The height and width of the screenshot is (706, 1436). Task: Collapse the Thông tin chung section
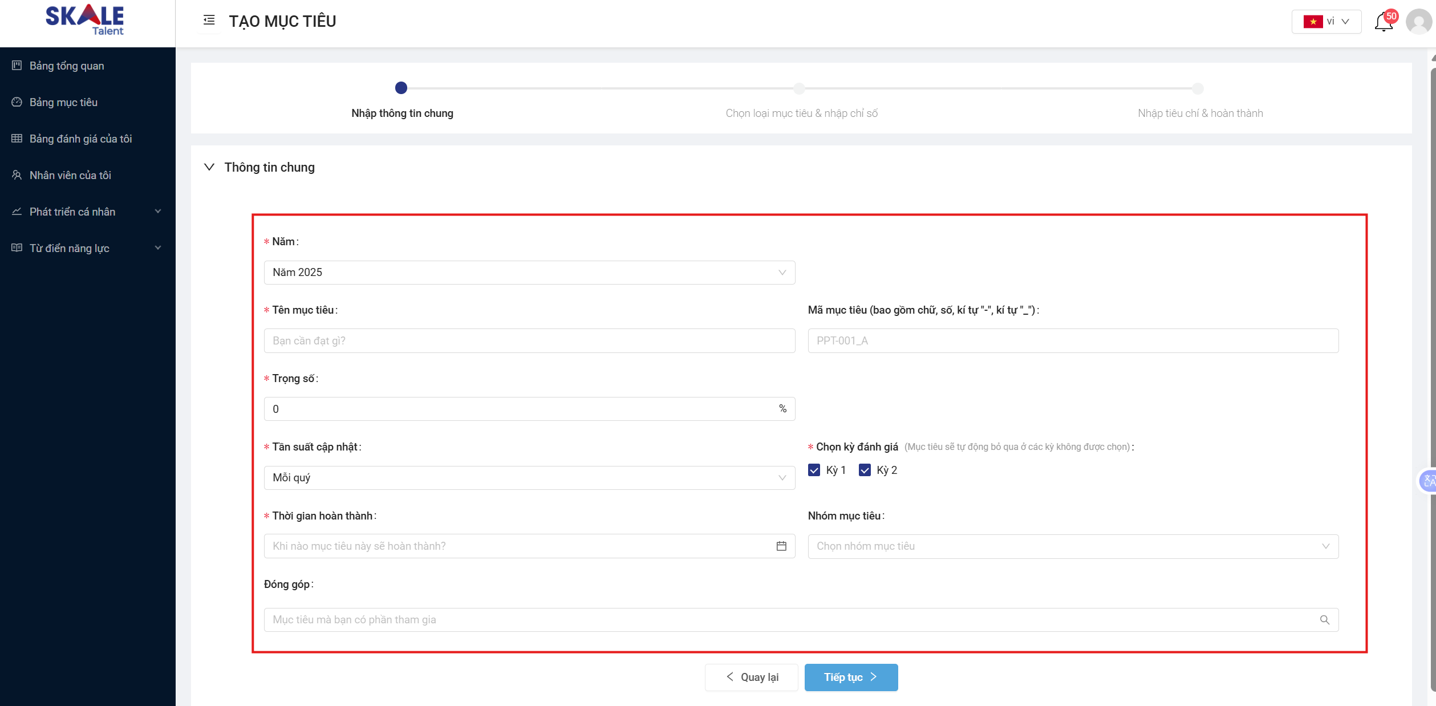coord(209,167)
